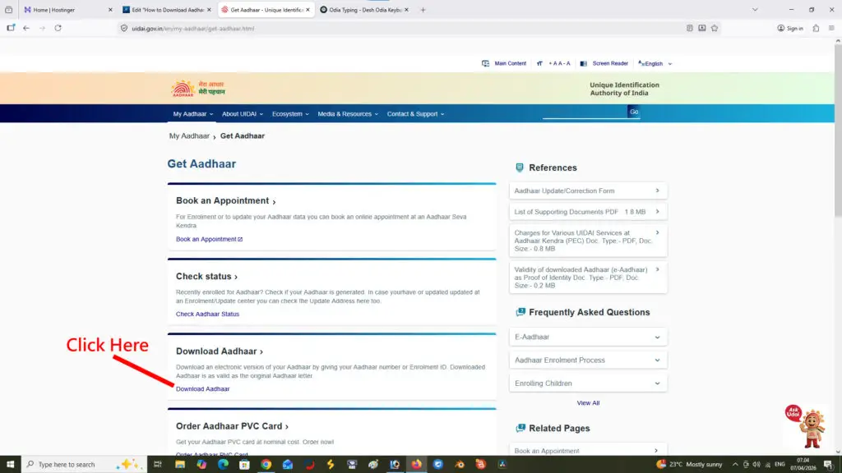
Task: Bookmark this page with the star icon
Action: pos(715,28)
